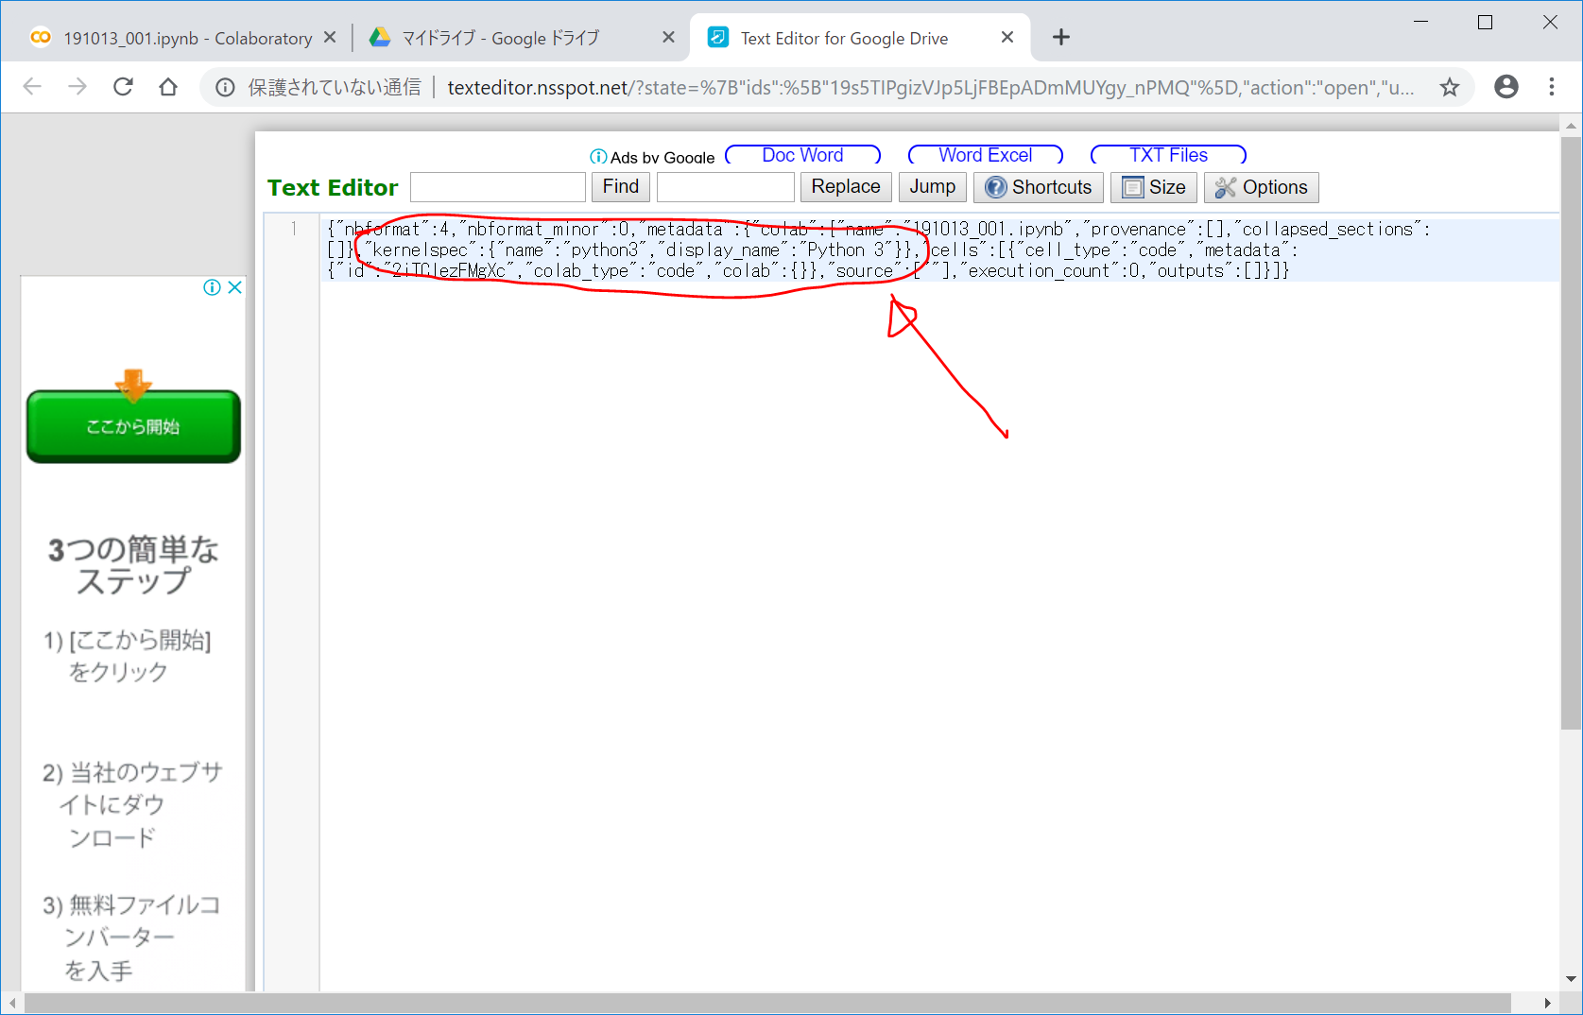Open the editor Options button
1583x1015 pixels.
point(1261,187)
